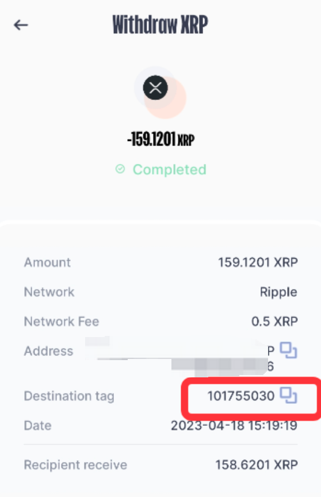The image size is (321, 497).
Task: Tap the Recipient receive label
Action: (x=75, y=465)
